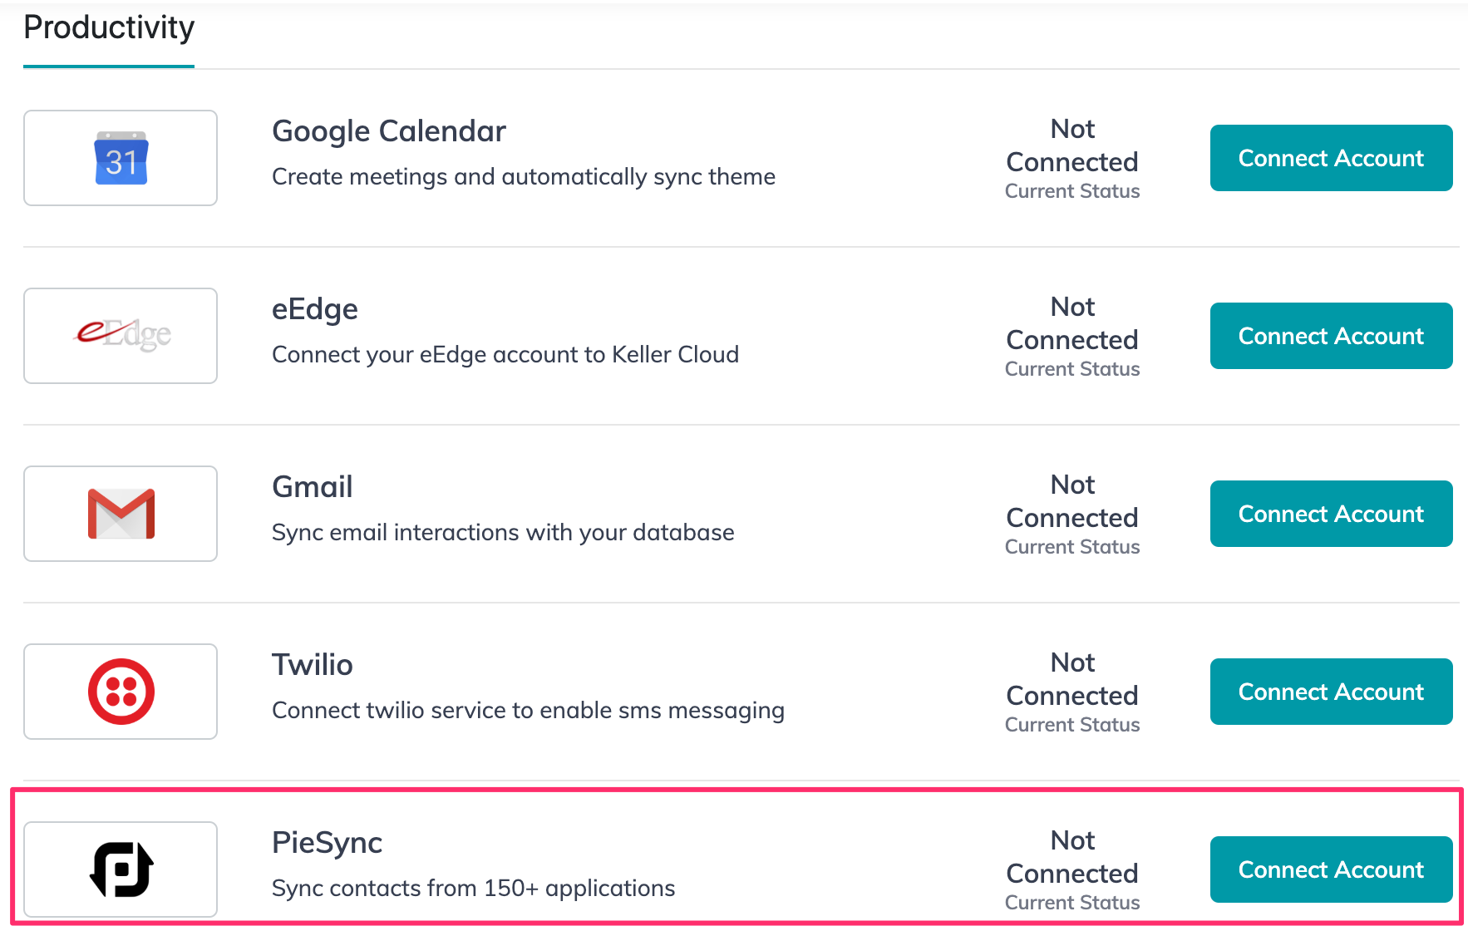This screenshot has height=926, width=1468.
Task: Click 'Connect your eEdge account to Keller Cloud'
Action: [505, 355]
